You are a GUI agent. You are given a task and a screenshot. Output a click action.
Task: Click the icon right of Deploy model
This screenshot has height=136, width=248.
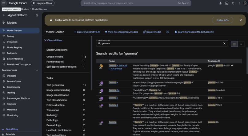tap(168, 32)
